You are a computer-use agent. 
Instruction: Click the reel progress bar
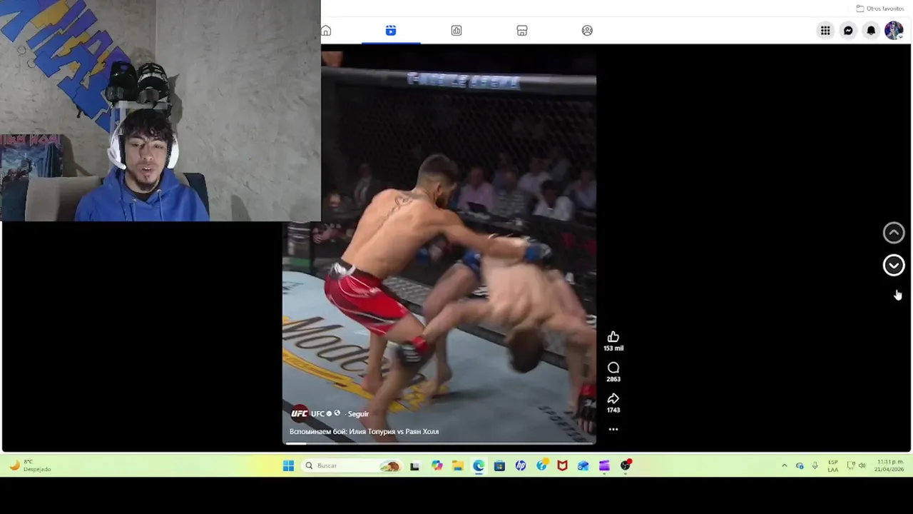[439, 443]
